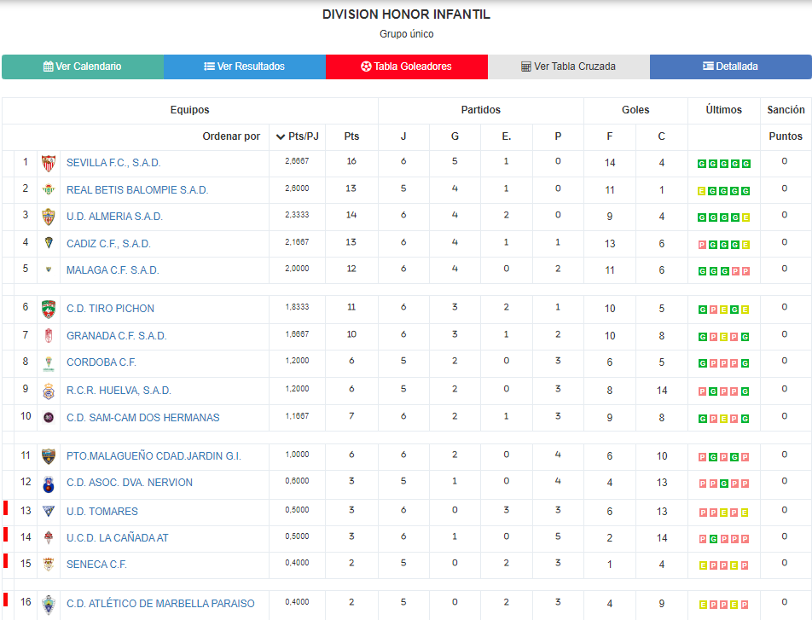Click the list icon in Ver Resultados
812x620 pixels.
point(209,67)
